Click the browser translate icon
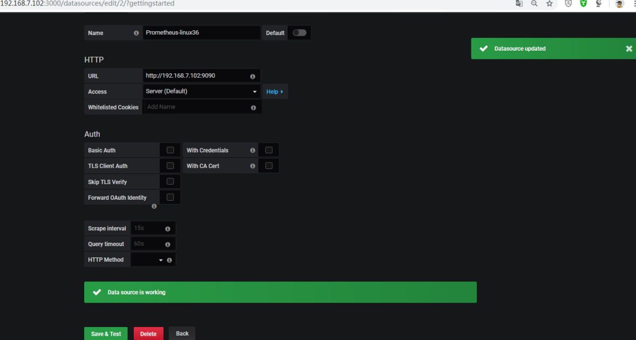The height and width of the screenshot is (340, 636). (519, 4)
